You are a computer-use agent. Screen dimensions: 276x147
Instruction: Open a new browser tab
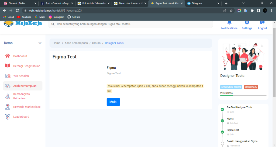tap(226, 3)
